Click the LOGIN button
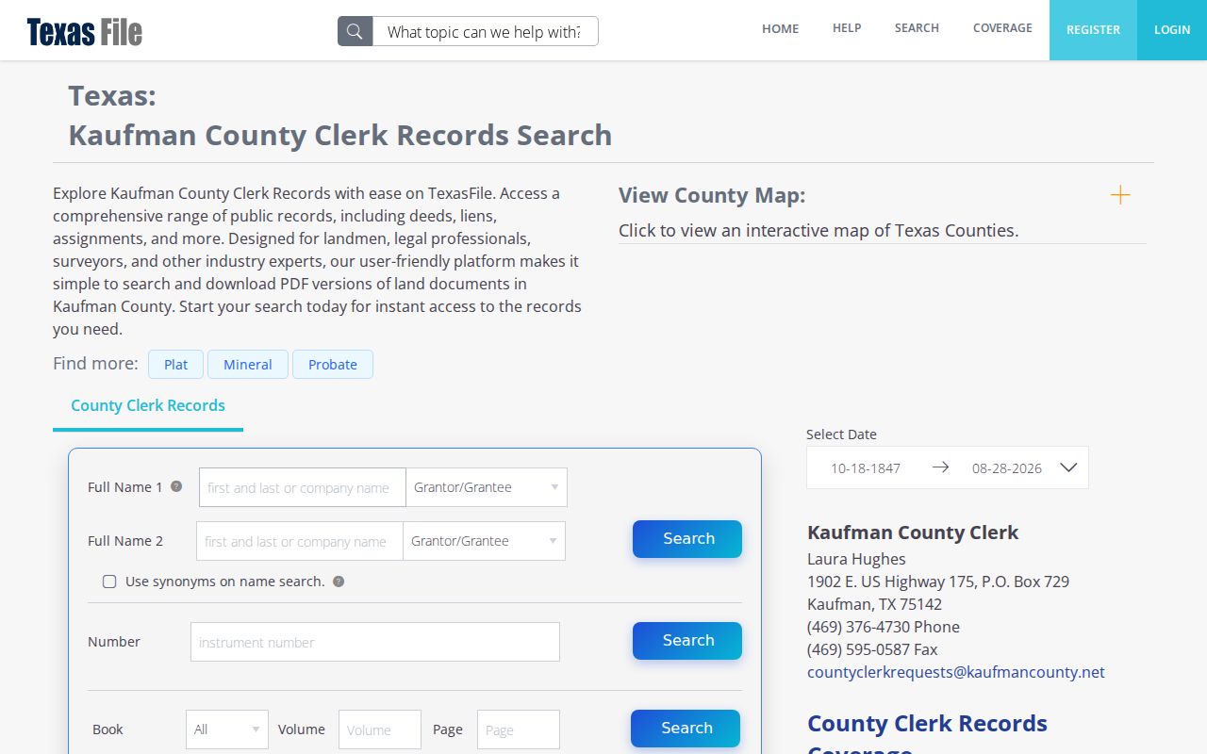Viewport: 1207px width, 754px height. coord(1172,30)
